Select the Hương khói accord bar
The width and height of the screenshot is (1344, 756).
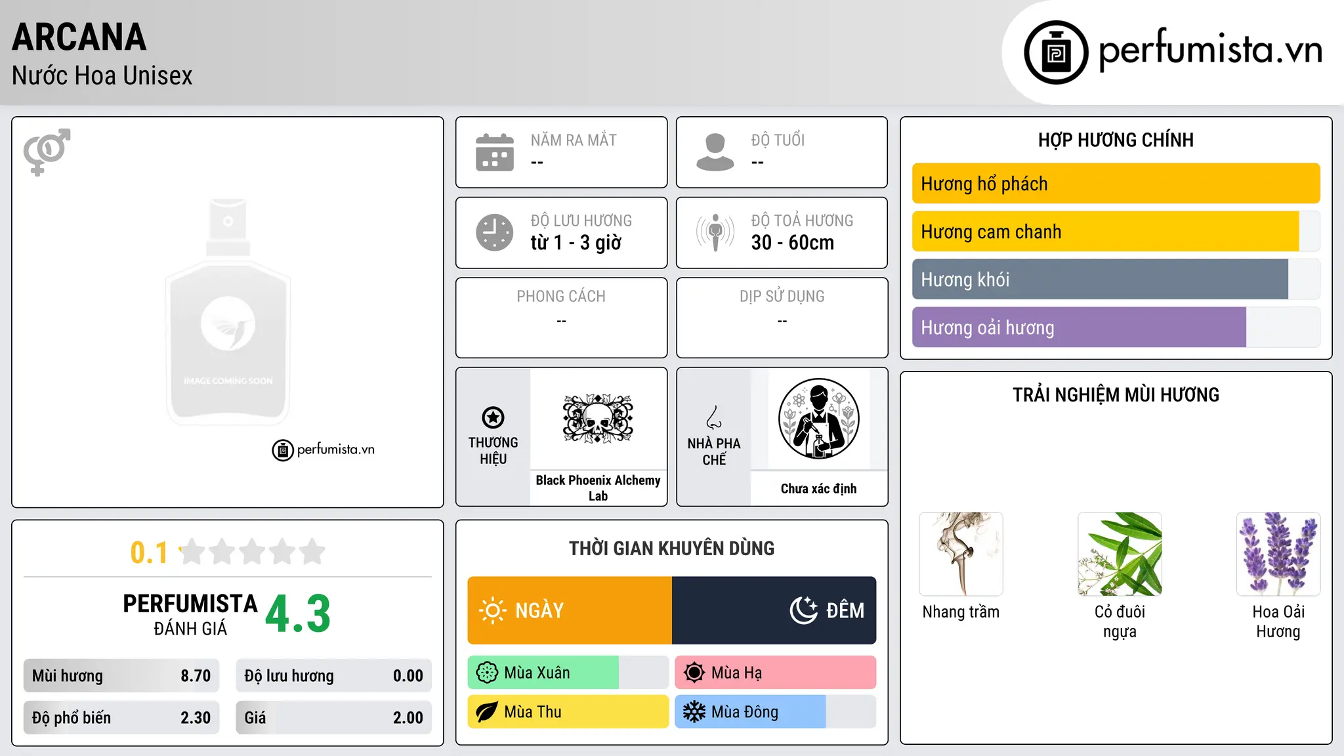pos(1116,280)
